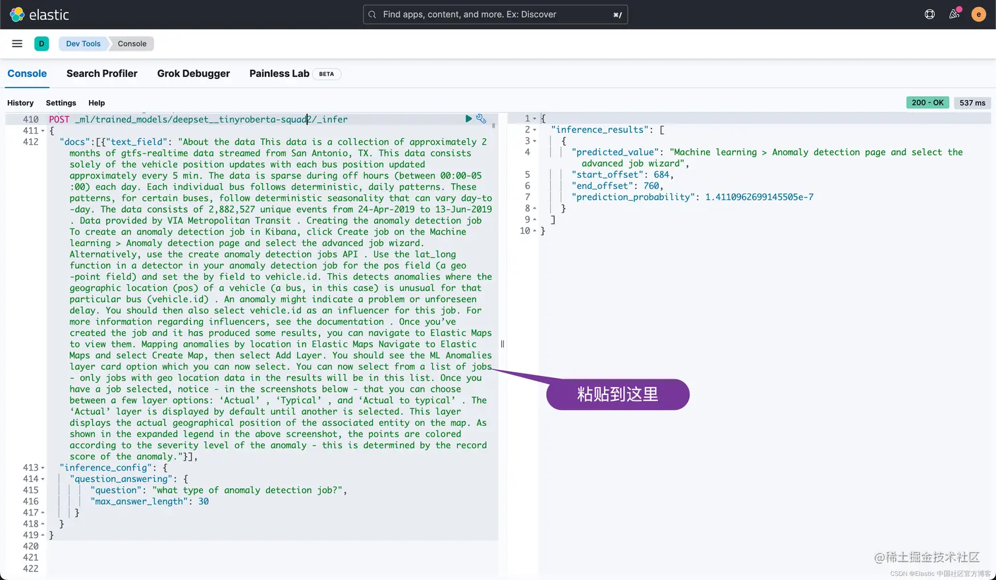Open the help menu lifebuoy icon
Screen dimensions: 996x580
click(929, 14)
